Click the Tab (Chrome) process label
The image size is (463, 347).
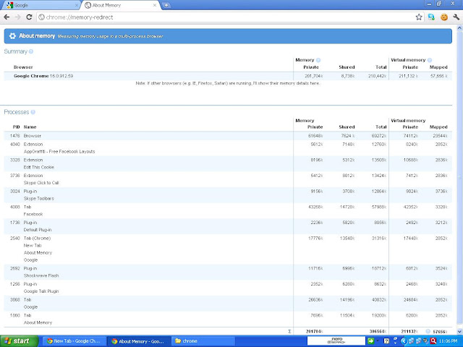[x=37, y=238]
